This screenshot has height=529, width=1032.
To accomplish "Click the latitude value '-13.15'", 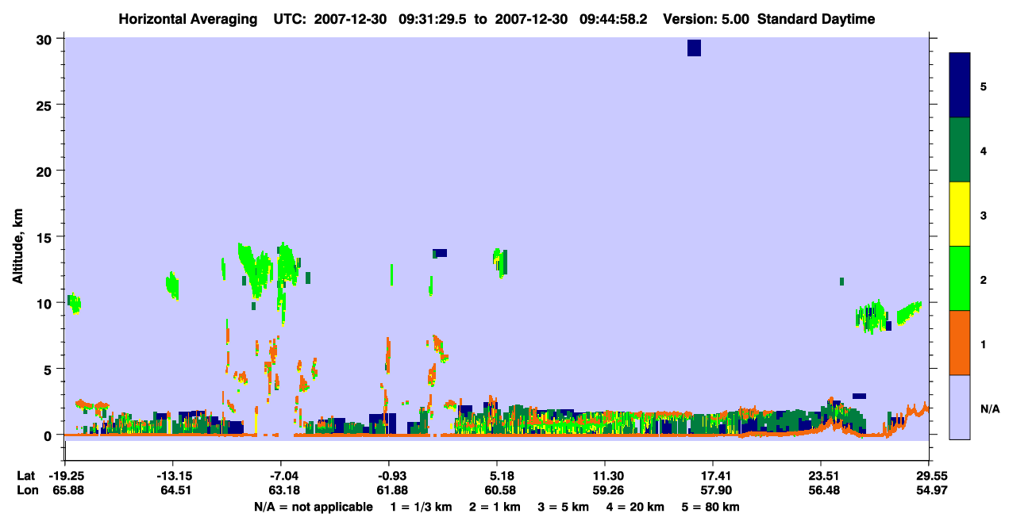I will (173, 476).
